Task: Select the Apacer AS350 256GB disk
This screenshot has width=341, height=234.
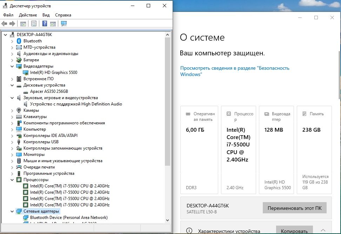Action: pyautogui.click(x=49, y=91)
